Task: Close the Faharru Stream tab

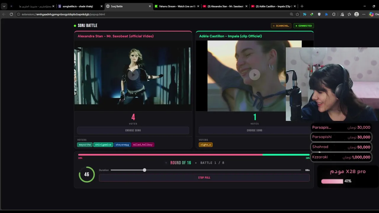Action: (x=198, y=6)
